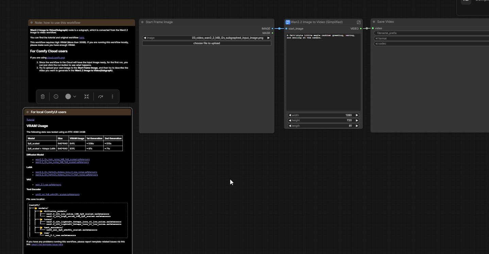
Task: Click the For local ComfyUI users title
Action: 48,112
